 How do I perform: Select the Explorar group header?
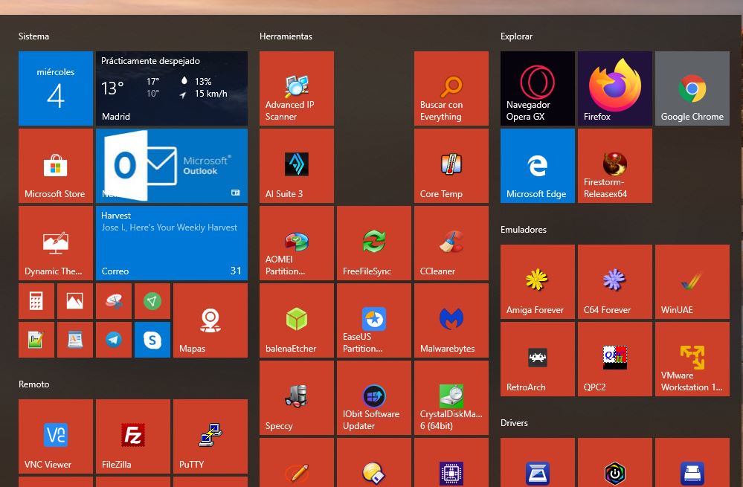click(x=516, y=36)
